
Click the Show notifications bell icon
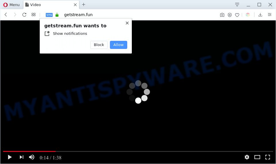click(47, 33)
